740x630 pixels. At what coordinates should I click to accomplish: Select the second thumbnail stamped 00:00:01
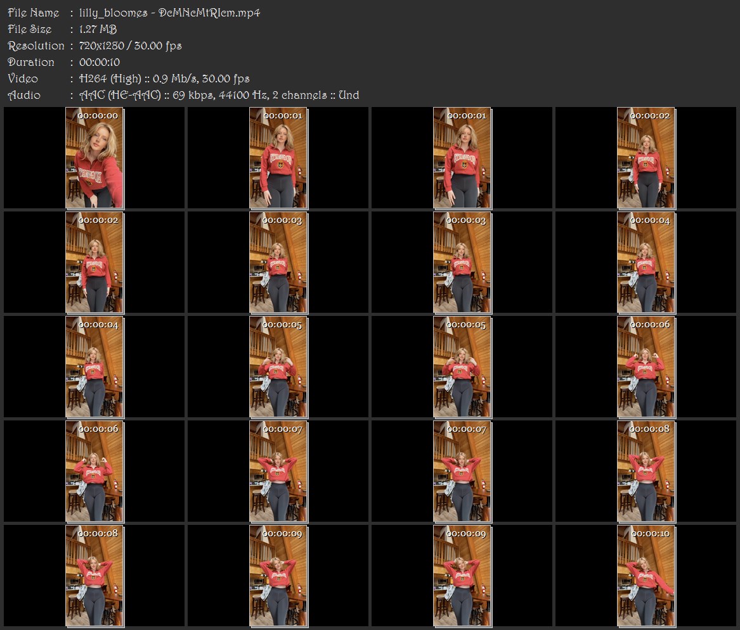462,158
